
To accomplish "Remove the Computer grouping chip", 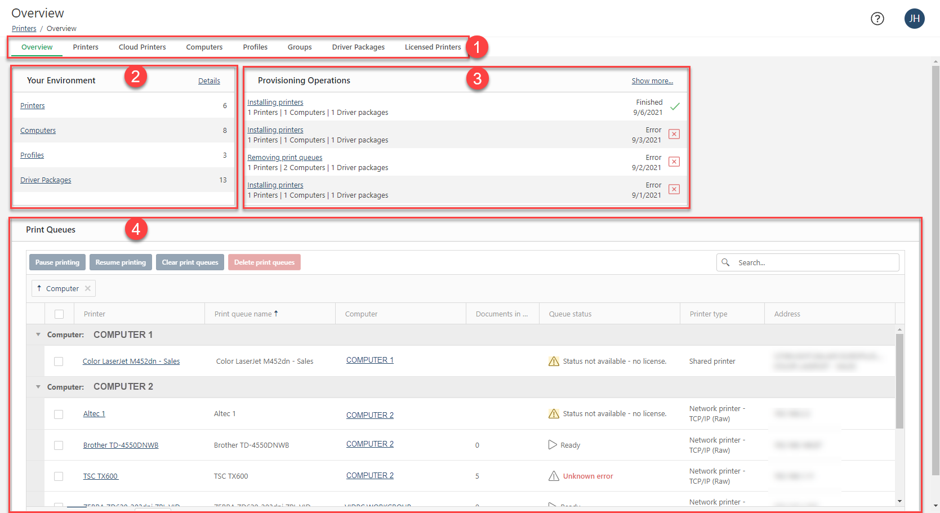I will point(88,288).
